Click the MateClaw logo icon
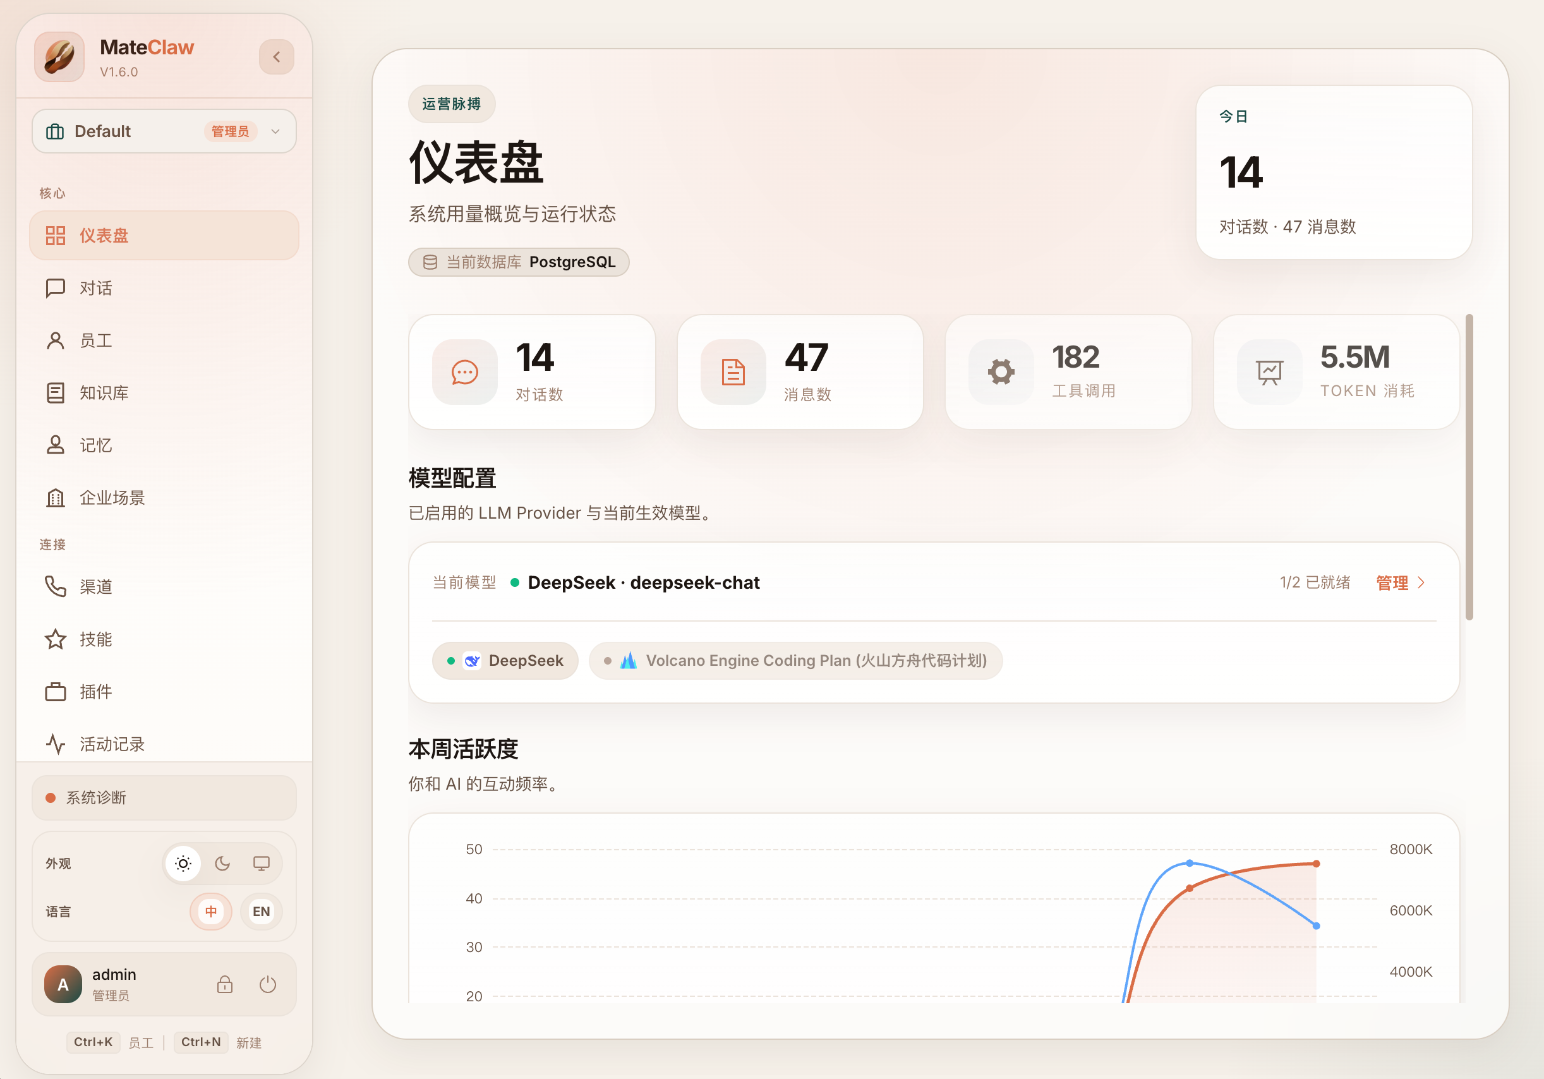The image size is (1544, 1079). (x=59, y=57)
